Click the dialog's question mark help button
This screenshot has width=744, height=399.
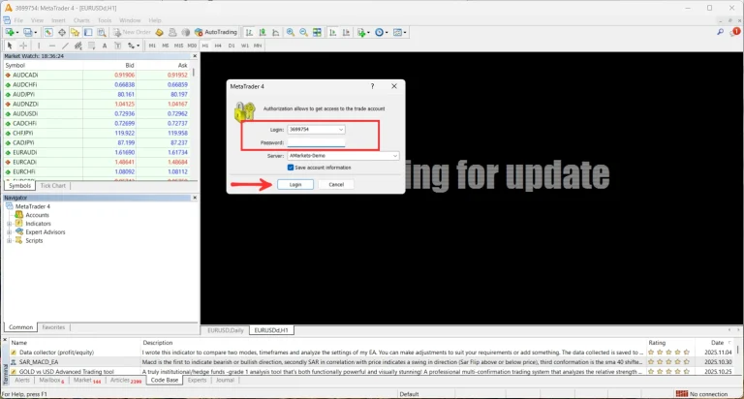click(372, 86)
